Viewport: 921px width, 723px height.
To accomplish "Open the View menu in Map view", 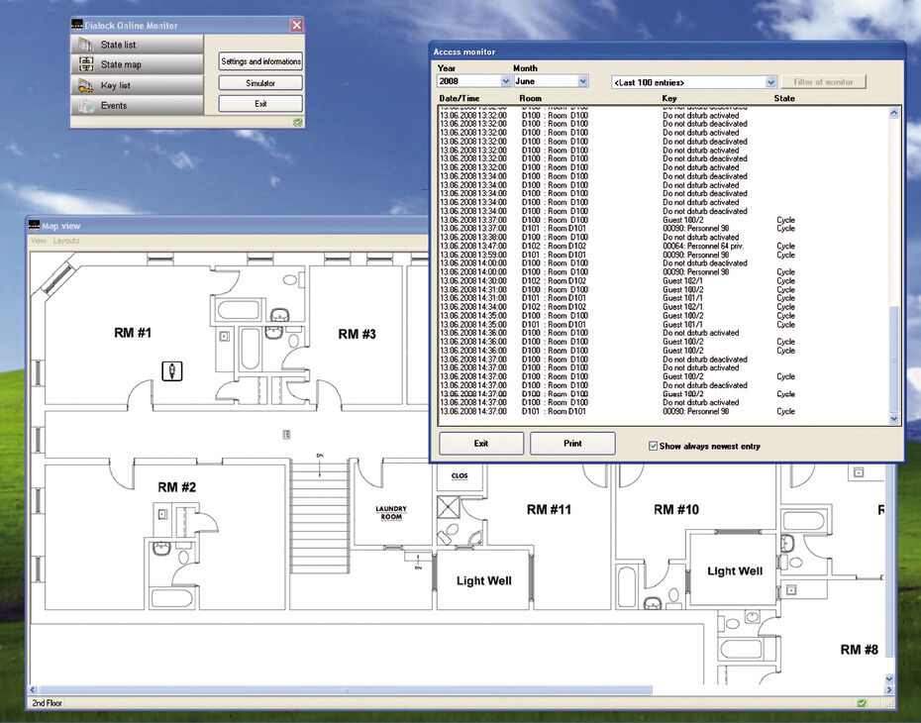I will point(39,241).
